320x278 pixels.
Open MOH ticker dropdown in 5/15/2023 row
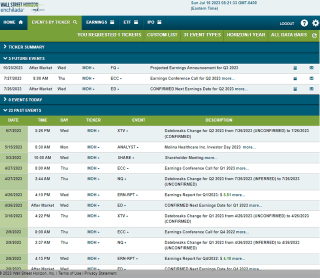point(93,147)
